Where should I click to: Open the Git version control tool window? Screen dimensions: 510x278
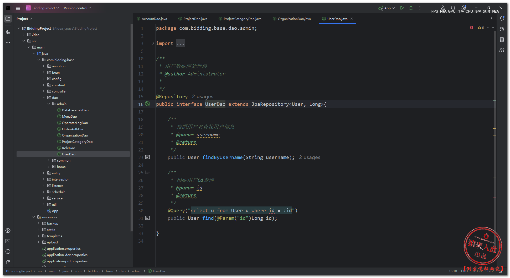coord(8,262)
